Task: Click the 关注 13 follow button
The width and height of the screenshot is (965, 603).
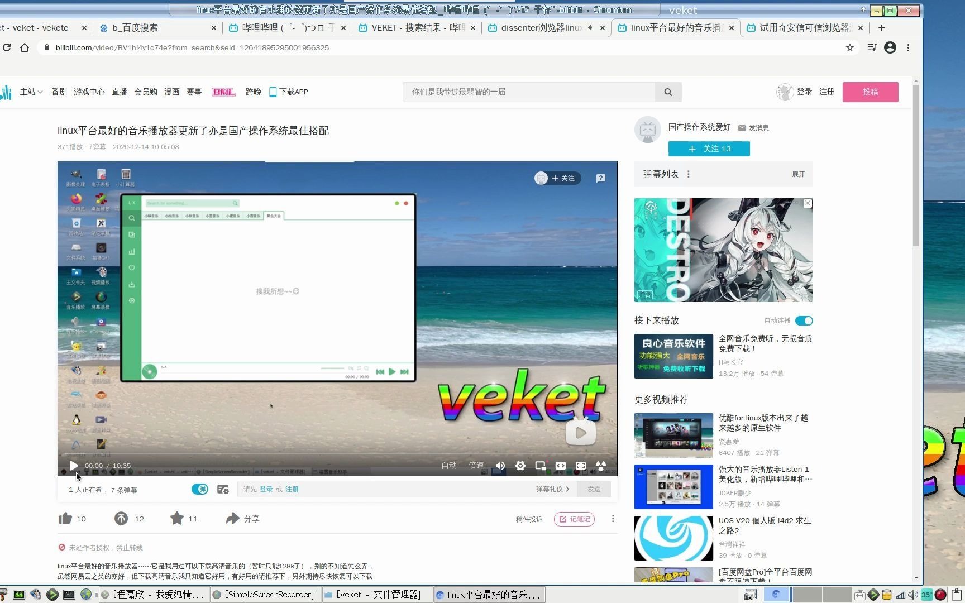Action: [709, 149]
